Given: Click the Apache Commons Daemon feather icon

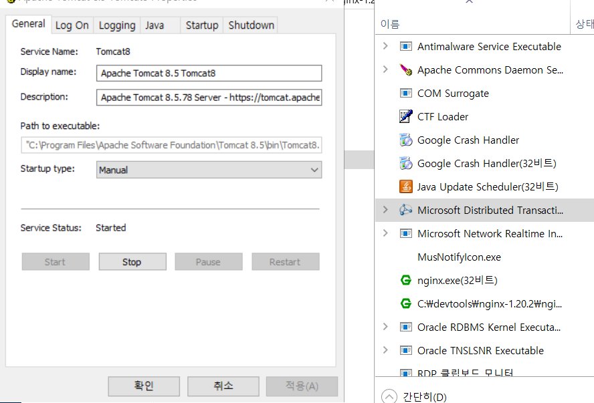Looking at the screenshot, I should point(406,70).
